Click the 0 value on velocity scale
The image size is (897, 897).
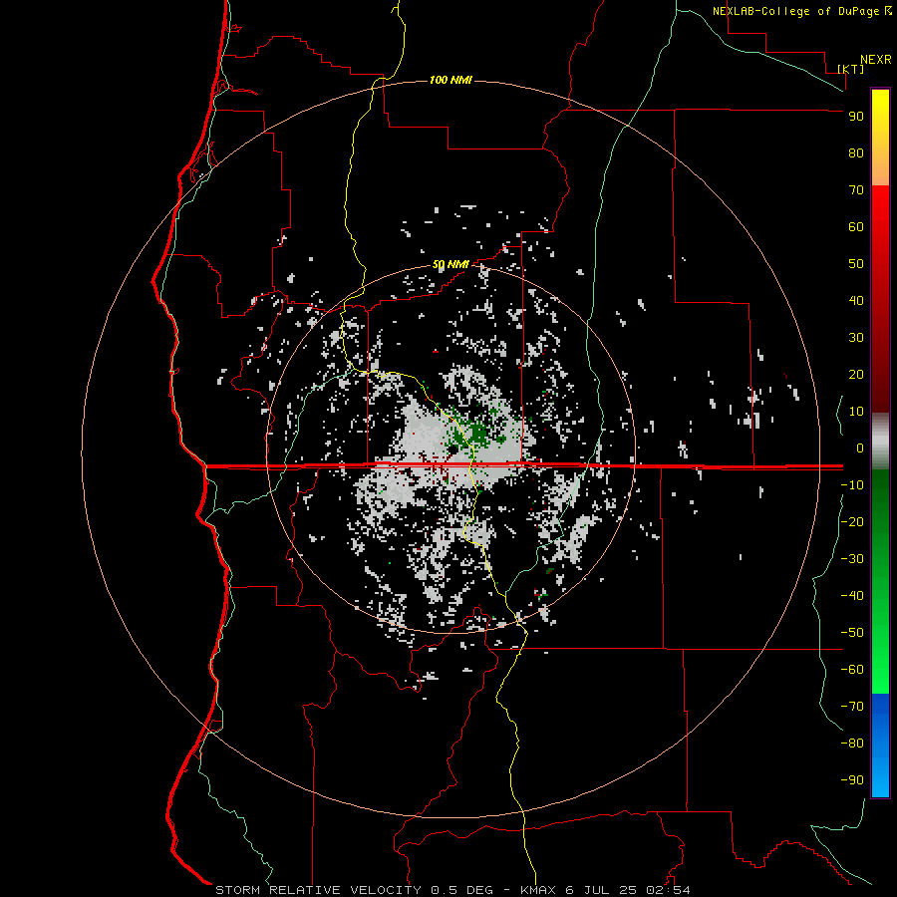tap(859, 448)
